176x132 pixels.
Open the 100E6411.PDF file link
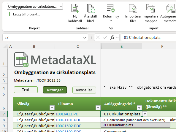click(x=68, y=114)
